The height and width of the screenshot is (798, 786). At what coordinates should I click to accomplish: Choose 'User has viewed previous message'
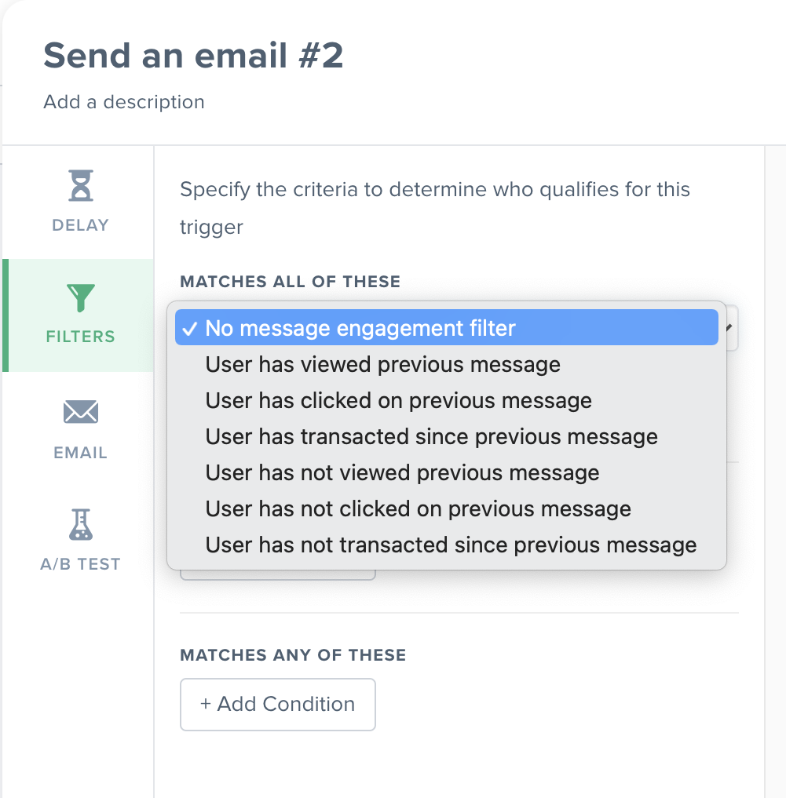coord(447,364)
